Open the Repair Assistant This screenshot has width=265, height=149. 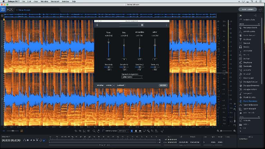tap(248, 9)
